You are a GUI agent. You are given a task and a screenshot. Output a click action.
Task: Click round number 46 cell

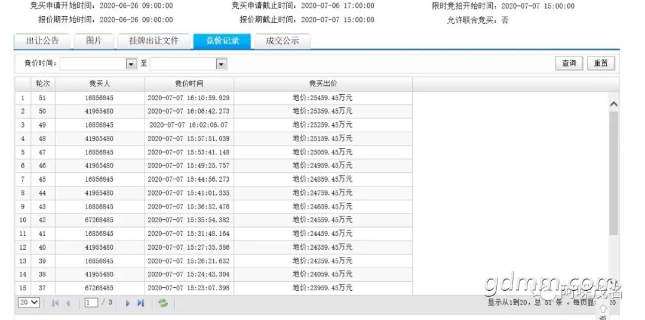pyautogui.click(x=42, y=166)
